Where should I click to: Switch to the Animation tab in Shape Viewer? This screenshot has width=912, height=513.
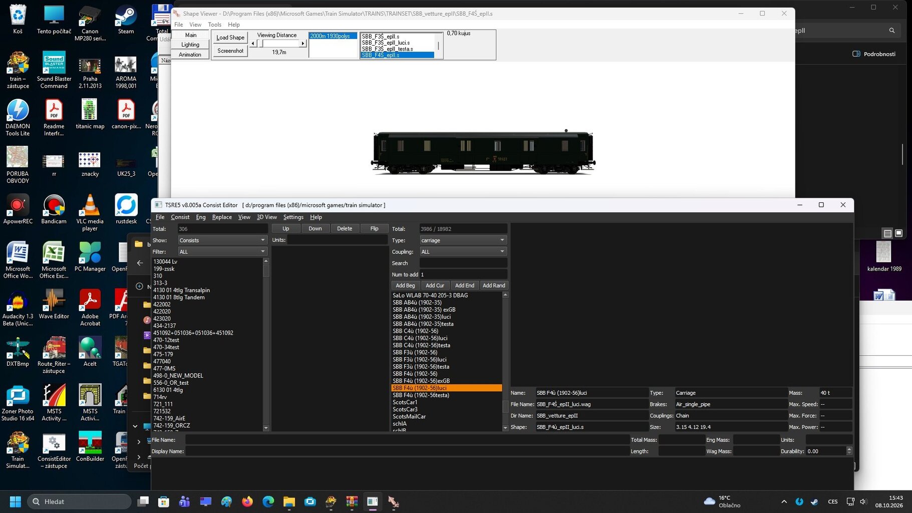coord(190,55)
